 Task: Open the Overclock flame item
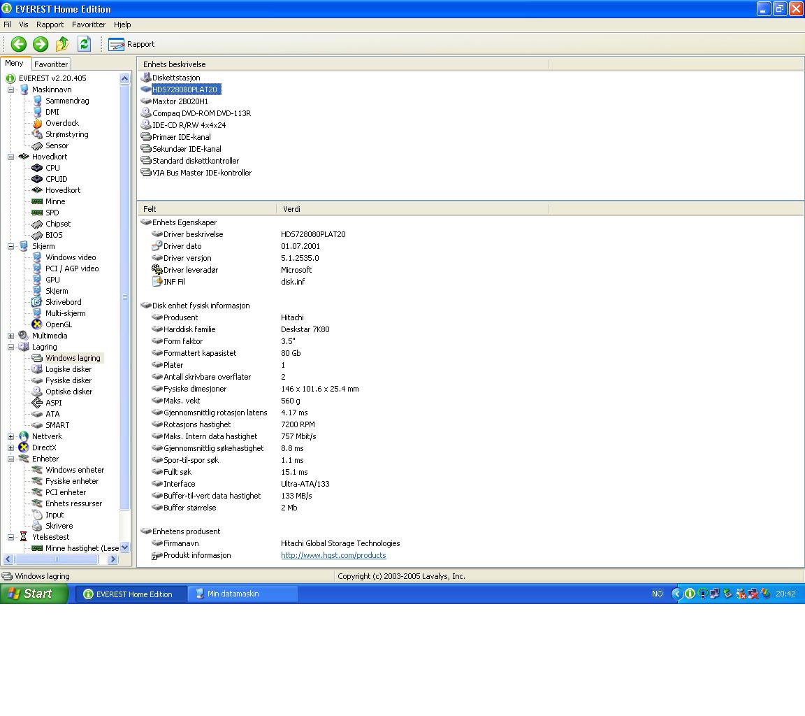[56, 123]
